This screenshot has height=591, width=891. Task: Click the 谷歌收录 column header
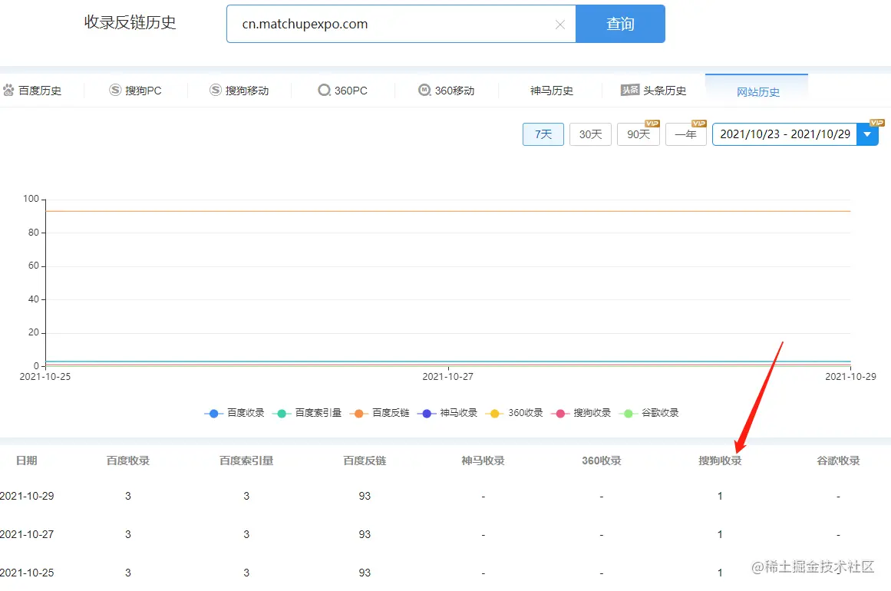pos(838,461)
